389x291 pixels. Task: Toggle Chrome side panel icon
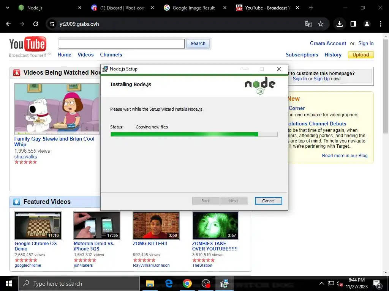click(x=353, y=24)
